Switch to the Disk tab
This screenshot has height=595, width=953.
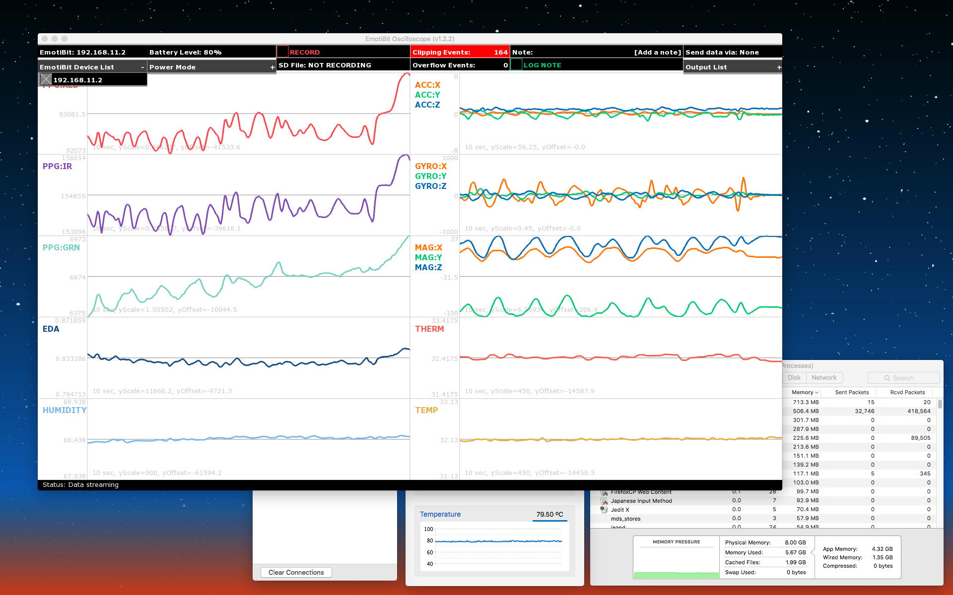(794, 377)
